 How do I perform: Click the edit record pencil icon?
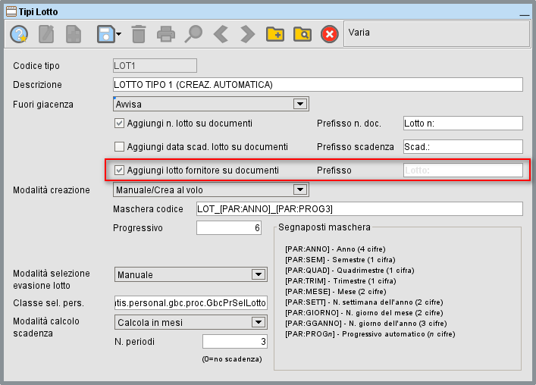tap(46, 34)
